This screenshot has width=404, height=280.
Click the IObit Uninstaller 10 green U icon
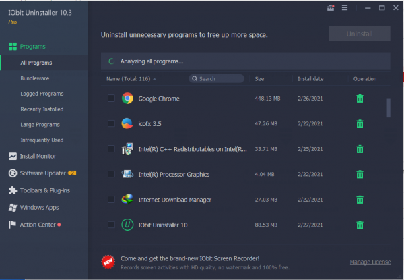(x=127, y=225)
